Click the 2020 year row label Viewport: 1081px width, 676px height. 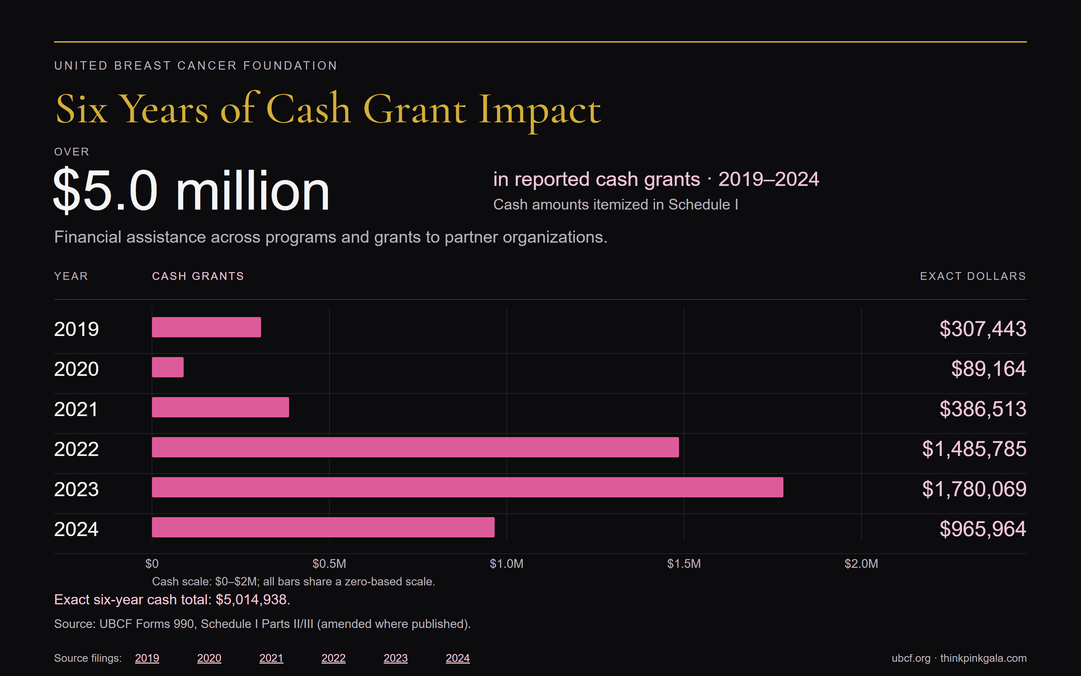tap(76, 369)
